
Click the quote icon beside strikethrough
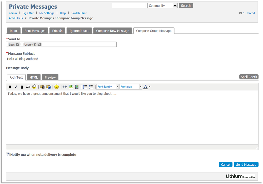pos(34,86)
